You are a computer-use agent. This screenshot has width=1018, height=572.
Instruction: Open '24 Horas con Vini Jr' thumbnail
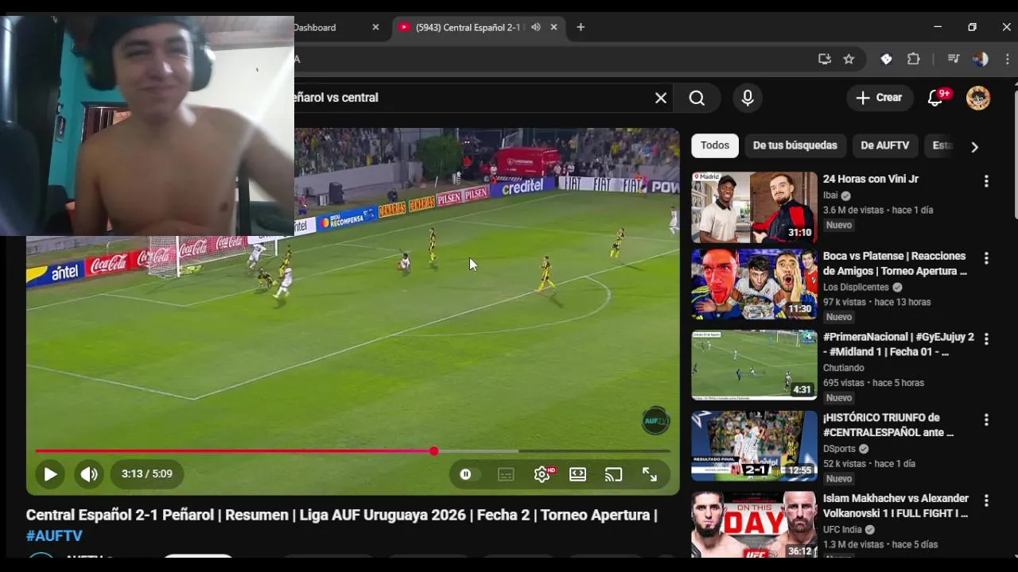point(754,207)
